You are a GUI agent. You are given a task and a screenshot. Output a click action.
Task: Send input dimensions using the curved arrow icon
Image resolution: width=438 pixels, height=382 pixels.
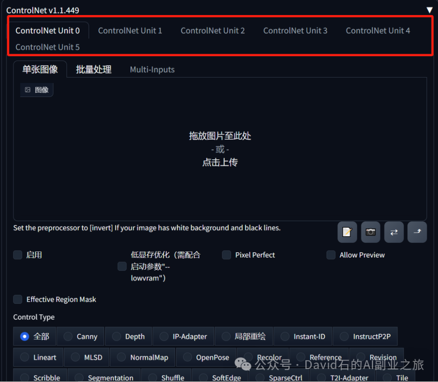coord(417,232)
